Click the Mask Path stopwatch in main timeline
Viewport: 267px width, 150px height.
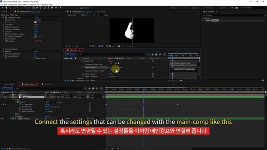pyautogui.click(x=20, y=105)
